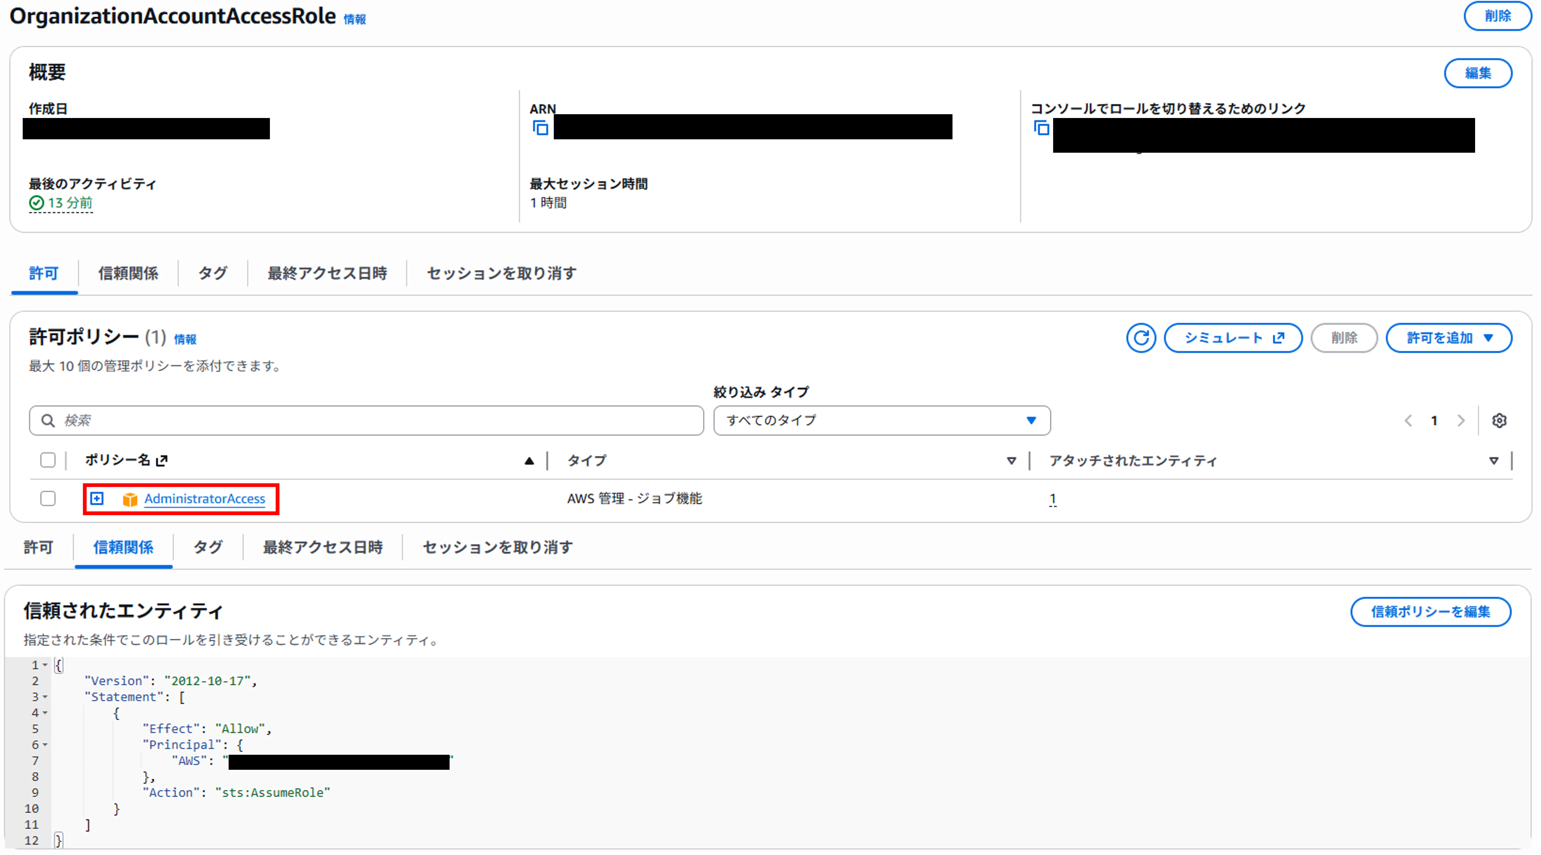Select all policies with header checkbox
The image size is (1541, 855).
tap(48, 460)
